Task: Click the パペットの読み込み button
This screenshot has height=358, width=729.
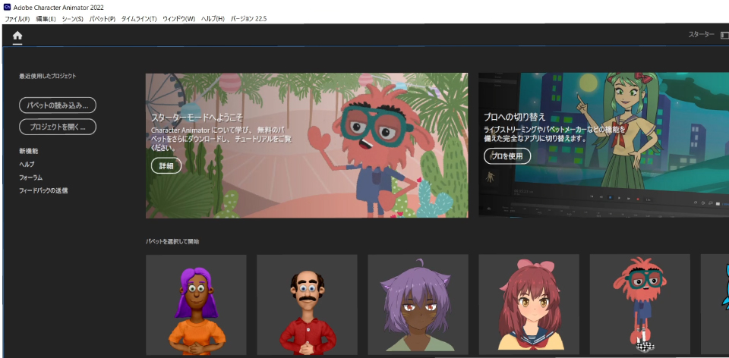Action: (x=58, y=105)
